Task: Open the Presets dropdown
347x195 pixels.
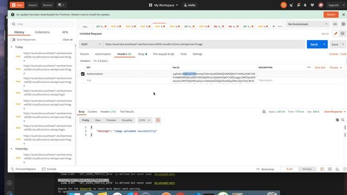Action: pyautogui.click(x=336, y=67)
